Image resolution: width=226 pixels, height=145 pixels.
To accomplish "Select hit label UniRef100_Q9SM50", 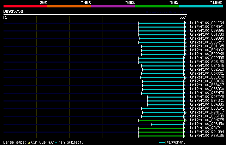I will (x=207, y=124).
